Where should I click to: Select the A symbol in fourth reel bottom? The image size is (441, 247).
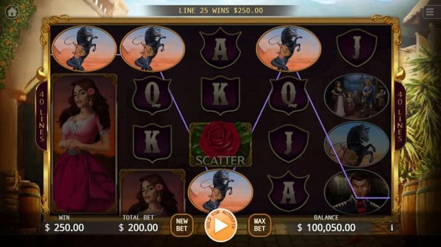[289, 191]
